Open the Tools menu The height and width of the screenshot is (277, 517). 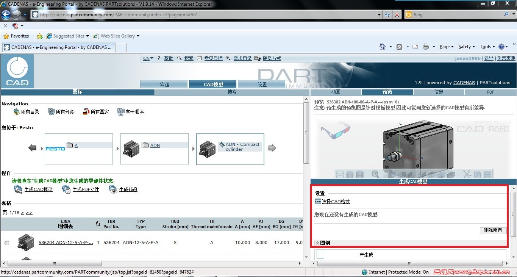pos(487,47)
